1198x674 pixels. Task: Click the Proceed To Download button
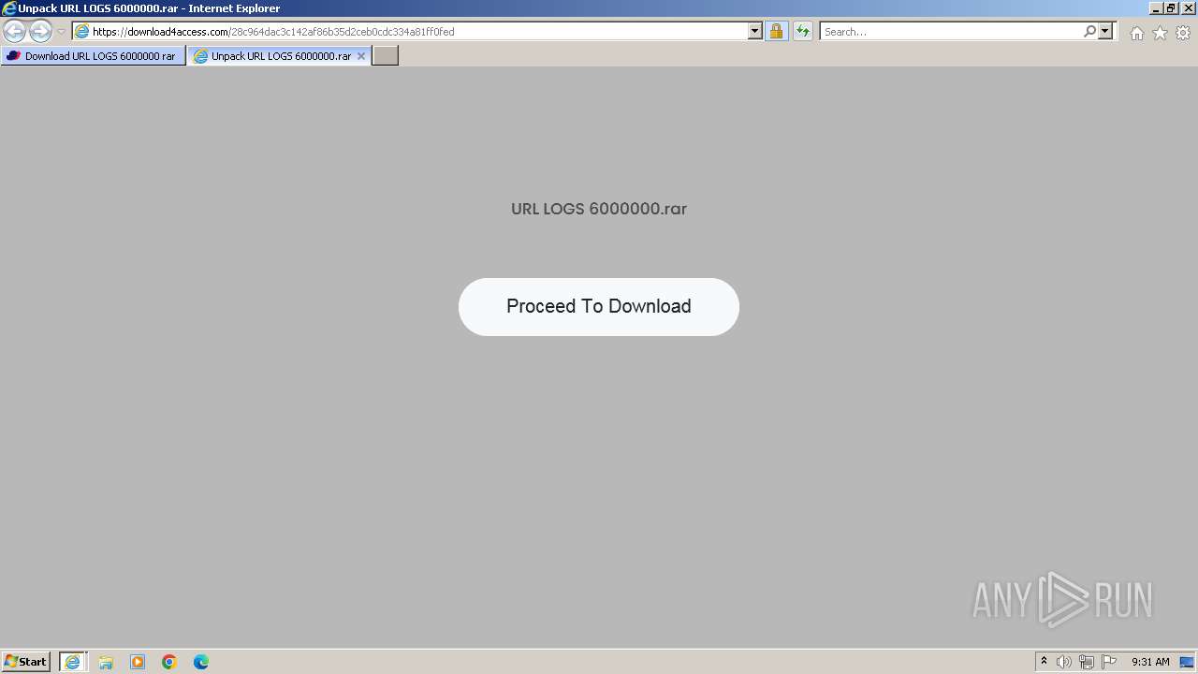(599, 307)
